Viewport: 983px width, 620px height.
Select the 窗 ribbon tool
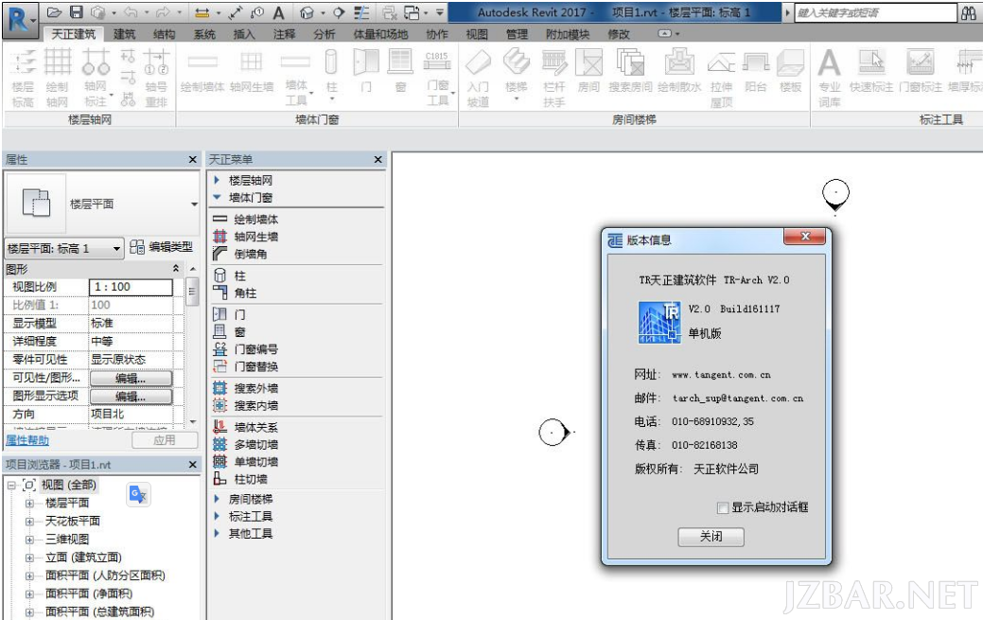400,73
